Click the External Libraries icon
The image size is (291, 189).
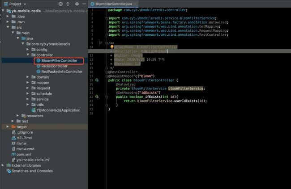pos(9,165)
